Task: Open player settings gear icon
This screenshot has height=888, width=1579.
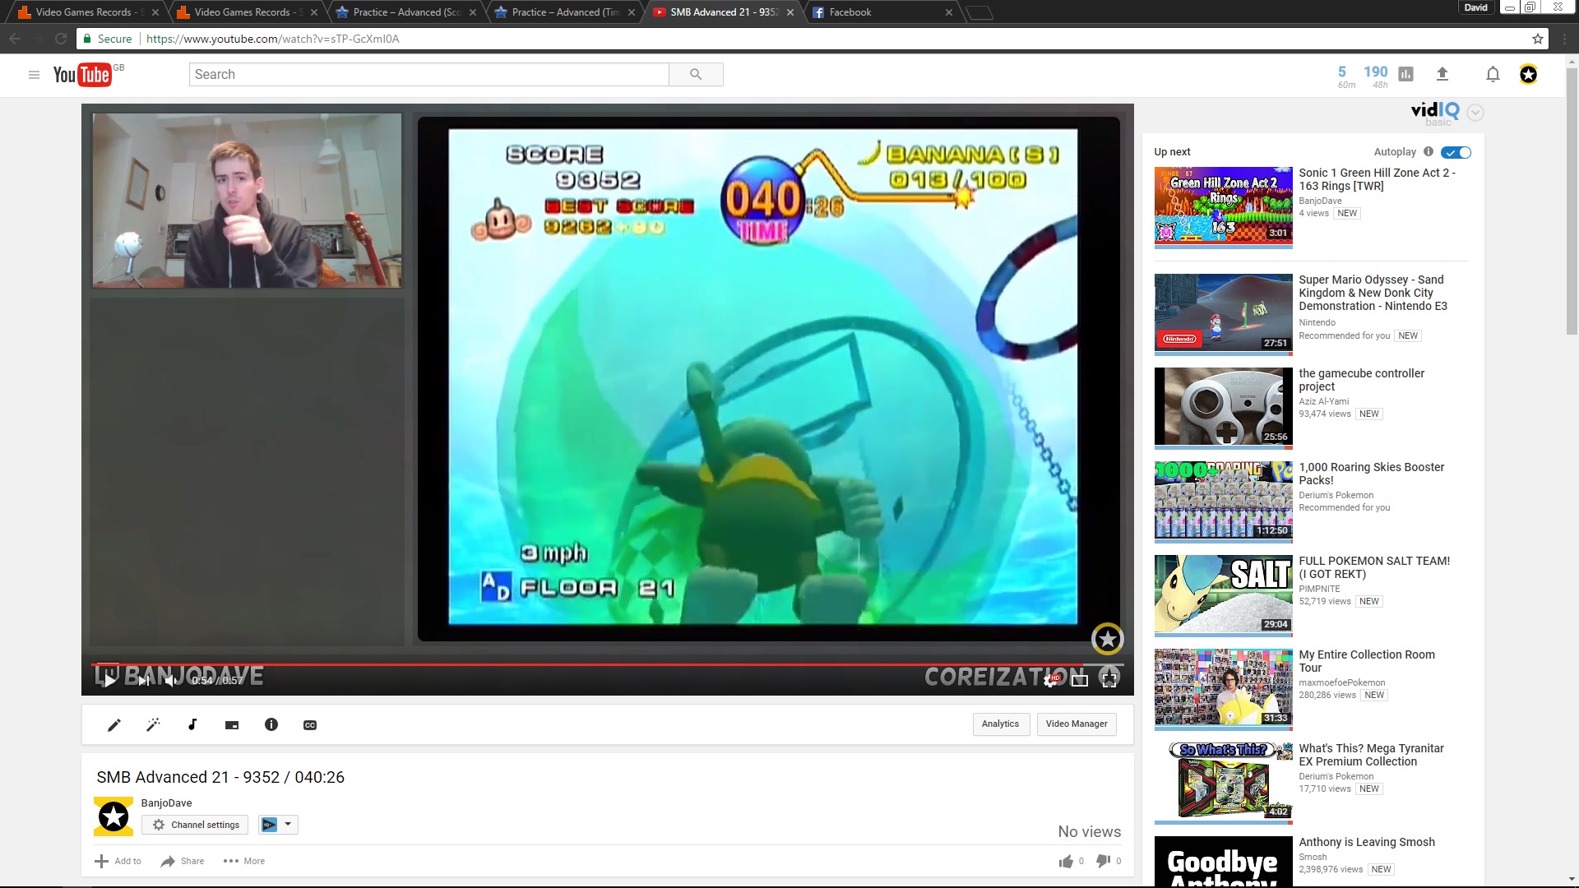Action: tap(1050, 680)
